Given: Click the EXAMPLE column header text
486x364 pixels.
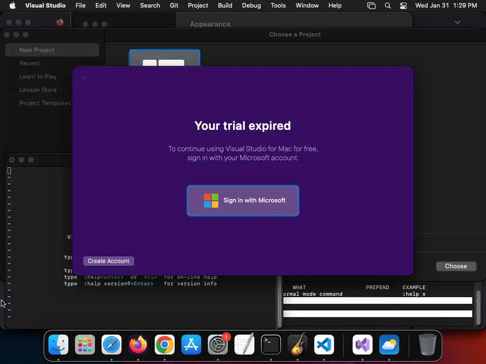Looking at the screenshot, I should (x=414, y=287).
